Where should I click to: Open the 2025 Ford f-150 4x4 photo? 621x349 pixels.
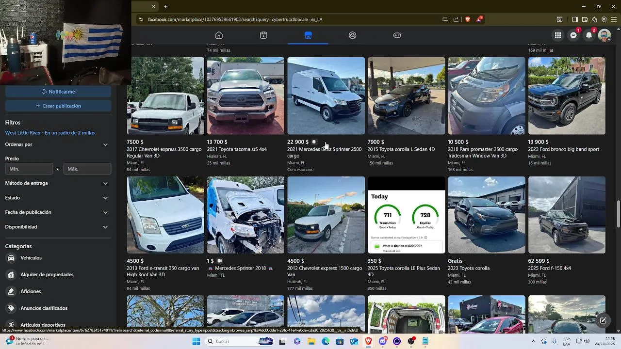pyautogui.click(x=567, y=215)
